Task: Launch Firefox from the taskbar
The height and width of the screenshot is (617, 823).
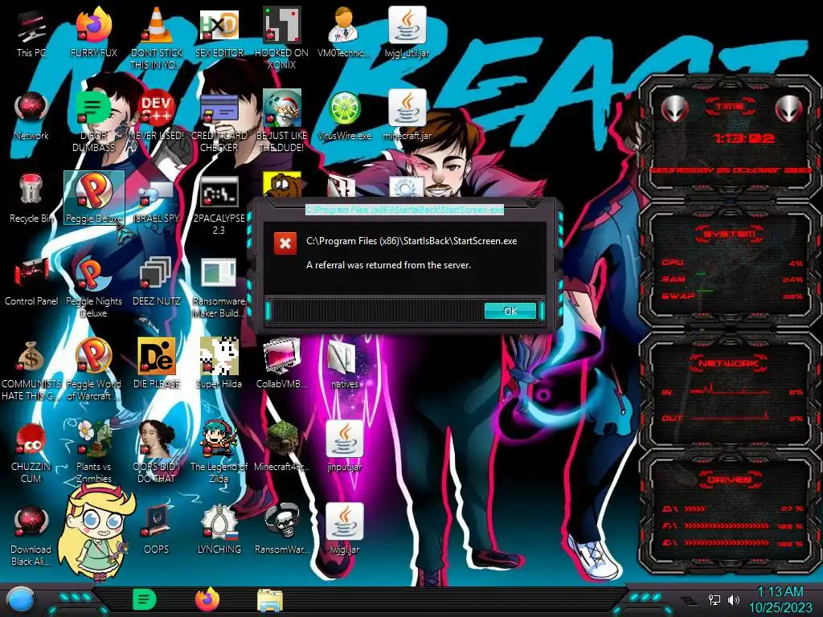Action: click(x=207, y=599)
